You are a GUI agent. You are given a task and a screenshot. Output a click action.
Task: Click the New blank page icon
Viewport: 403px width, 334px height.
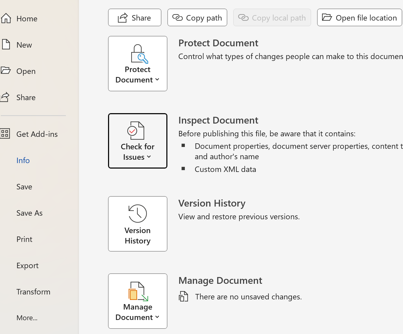[6, 44]
